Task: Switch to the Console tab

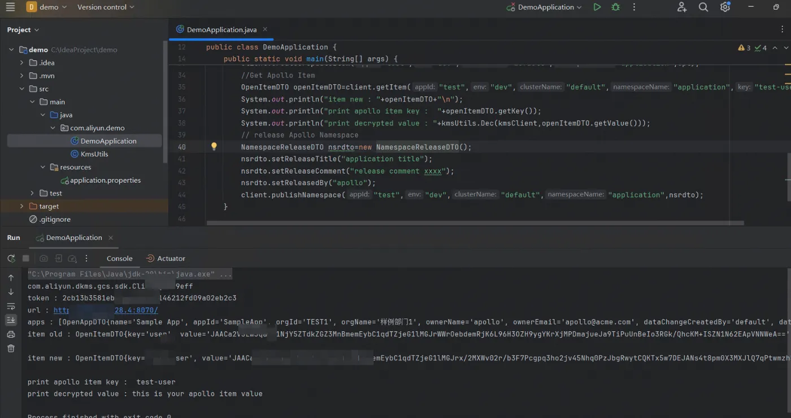Action: point(119,258)
